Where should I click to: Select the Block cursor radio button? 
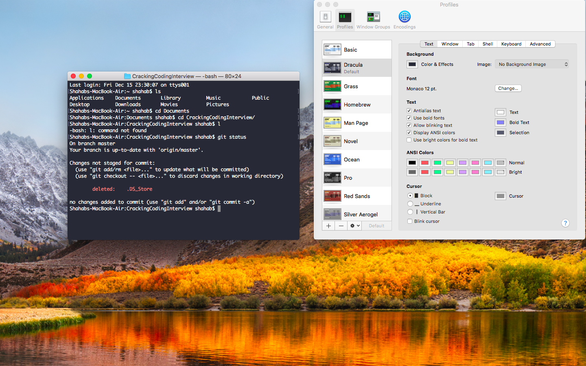coord(410,196)
